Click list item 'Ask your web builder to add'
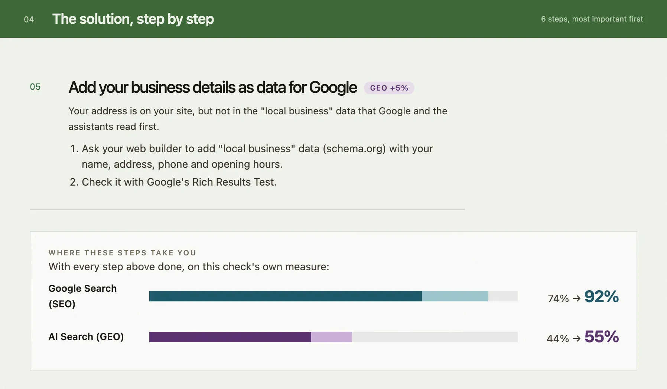667x389 pixels. [x=251, y=156]
